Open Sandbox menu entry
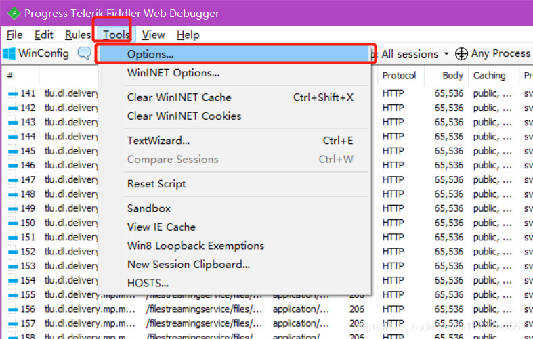The image size is (533, 339). click(234, 208)
